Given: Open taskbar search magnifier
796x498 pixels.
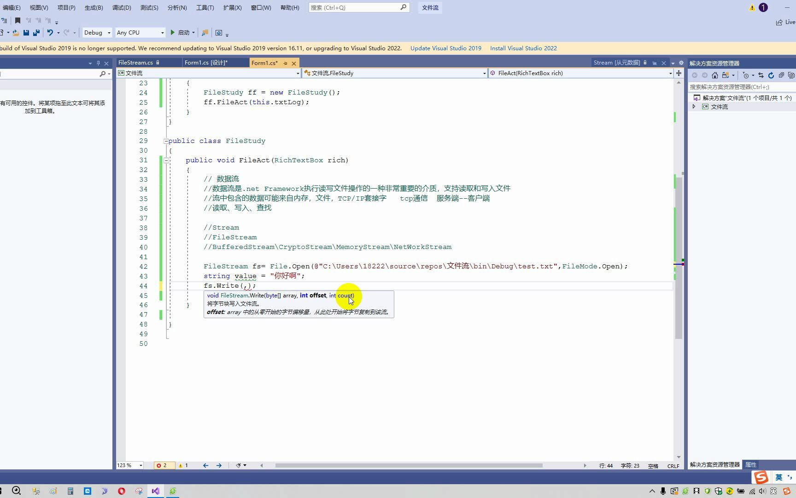Looking at the screenshot, I should (x=16, y=491).
